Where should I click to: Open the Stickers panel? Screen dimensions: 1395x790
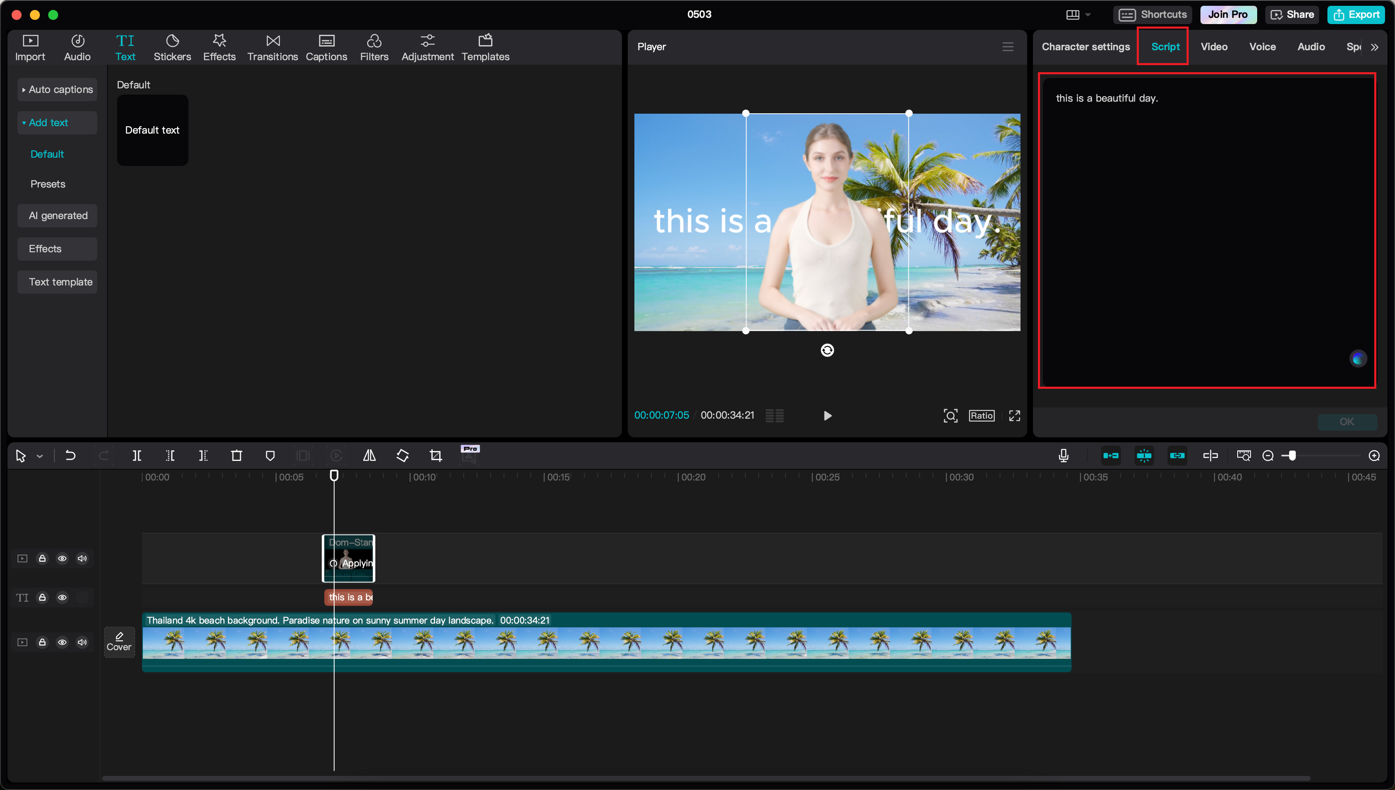172,46
